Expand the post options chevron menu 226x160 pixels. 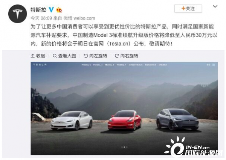click(x=215, y=6)
